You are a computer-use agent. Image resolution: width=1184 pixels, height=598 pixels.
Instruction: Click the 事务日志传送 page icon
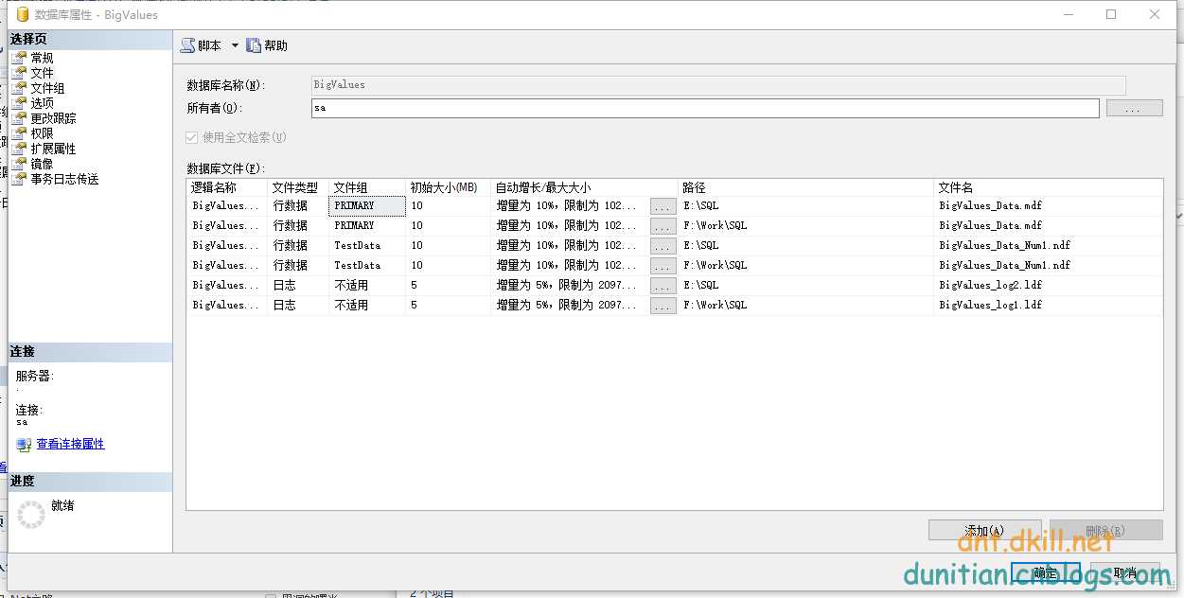tap(19, 179)
